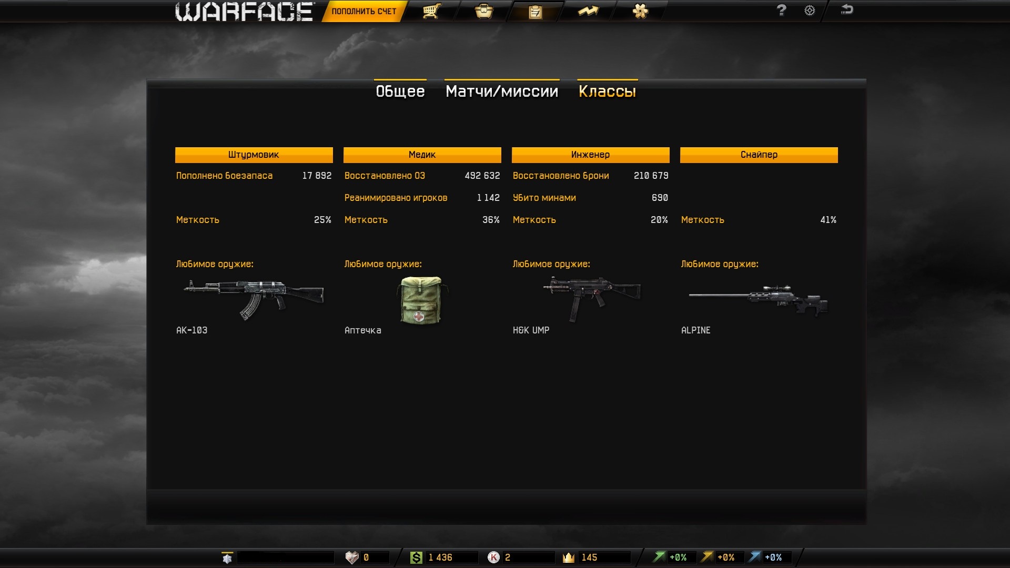Click the ALPINE weapon name
1010x568 pixels.
coord(695,330)
